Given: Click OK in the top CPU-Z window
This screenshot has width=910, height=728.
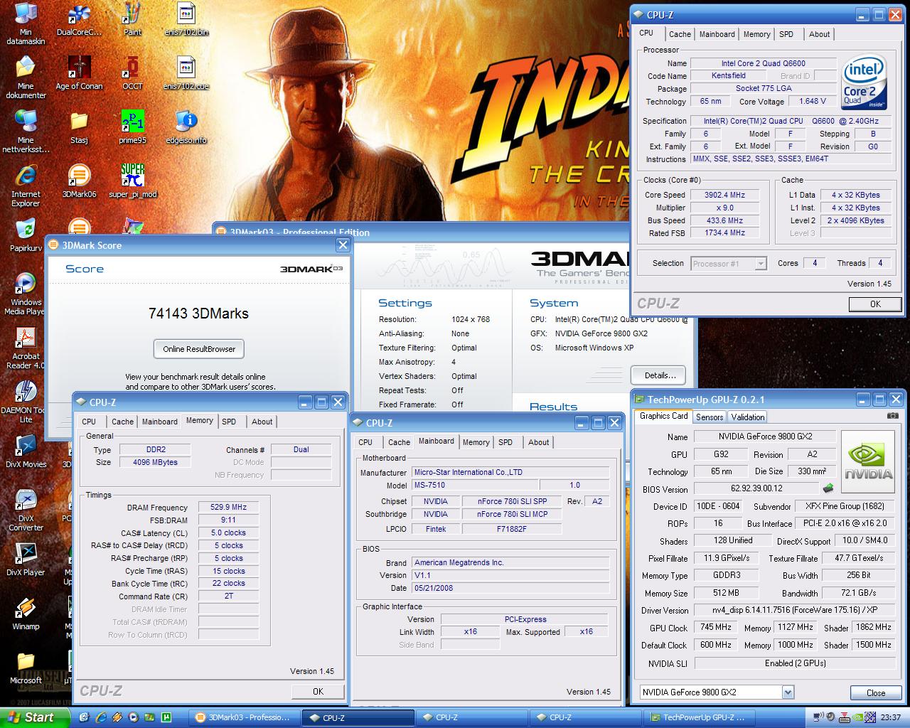Looking at the screenshot, I should point(875,304).
